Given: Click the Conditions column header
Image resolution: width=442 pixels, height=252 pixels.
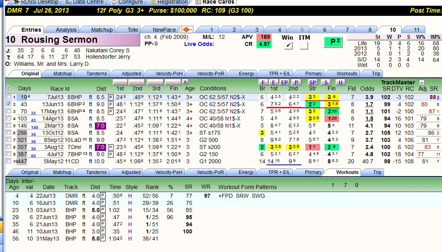Looking at the screenshot, I should [213, 89].
